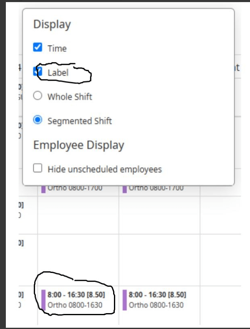
Task: Choose the Segmented Shift radio option
Action: tap(38, 120)
